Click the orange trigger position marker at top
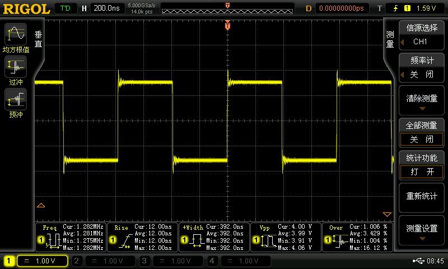448x269 pixels. (227, 25)
